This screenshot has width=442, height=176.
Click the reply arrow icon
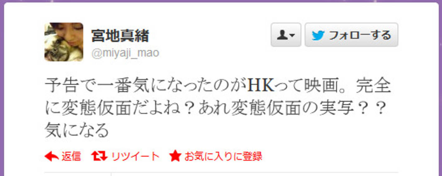[x=52, y=156]
